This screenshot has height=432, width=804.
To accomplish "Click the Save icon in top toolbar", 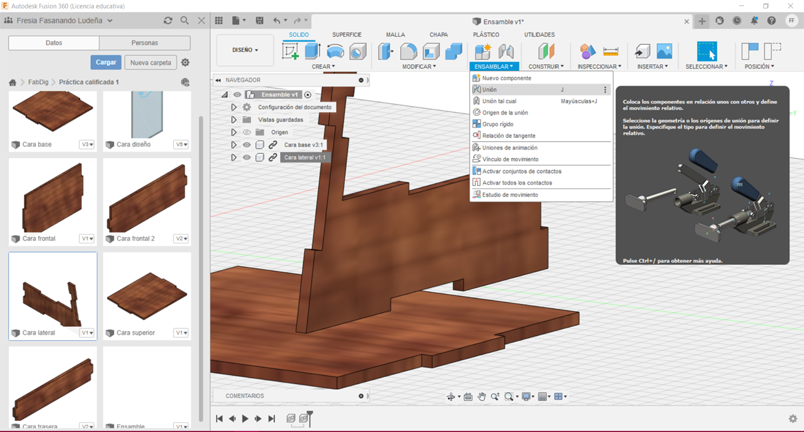I will click(260, 21).
